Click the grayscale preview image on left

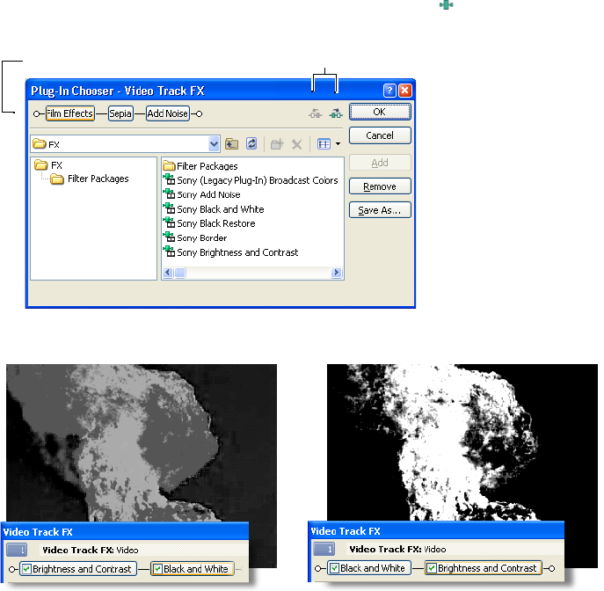pos(142,442)
